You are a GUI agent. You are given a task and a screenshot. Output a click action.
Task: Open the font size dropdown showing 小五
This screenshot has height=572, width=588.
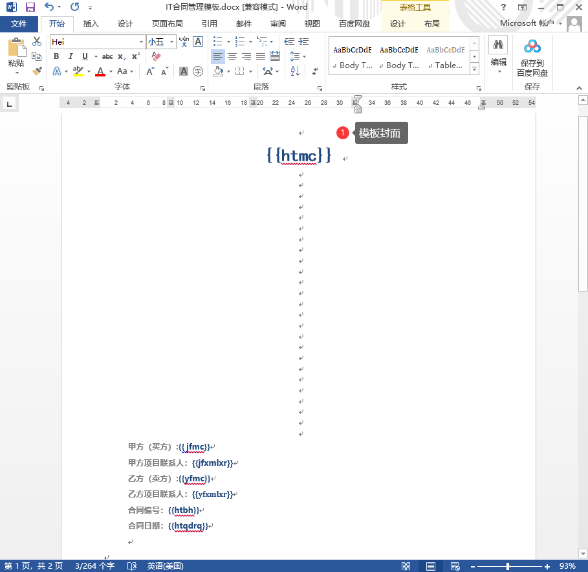coord(172,41)
